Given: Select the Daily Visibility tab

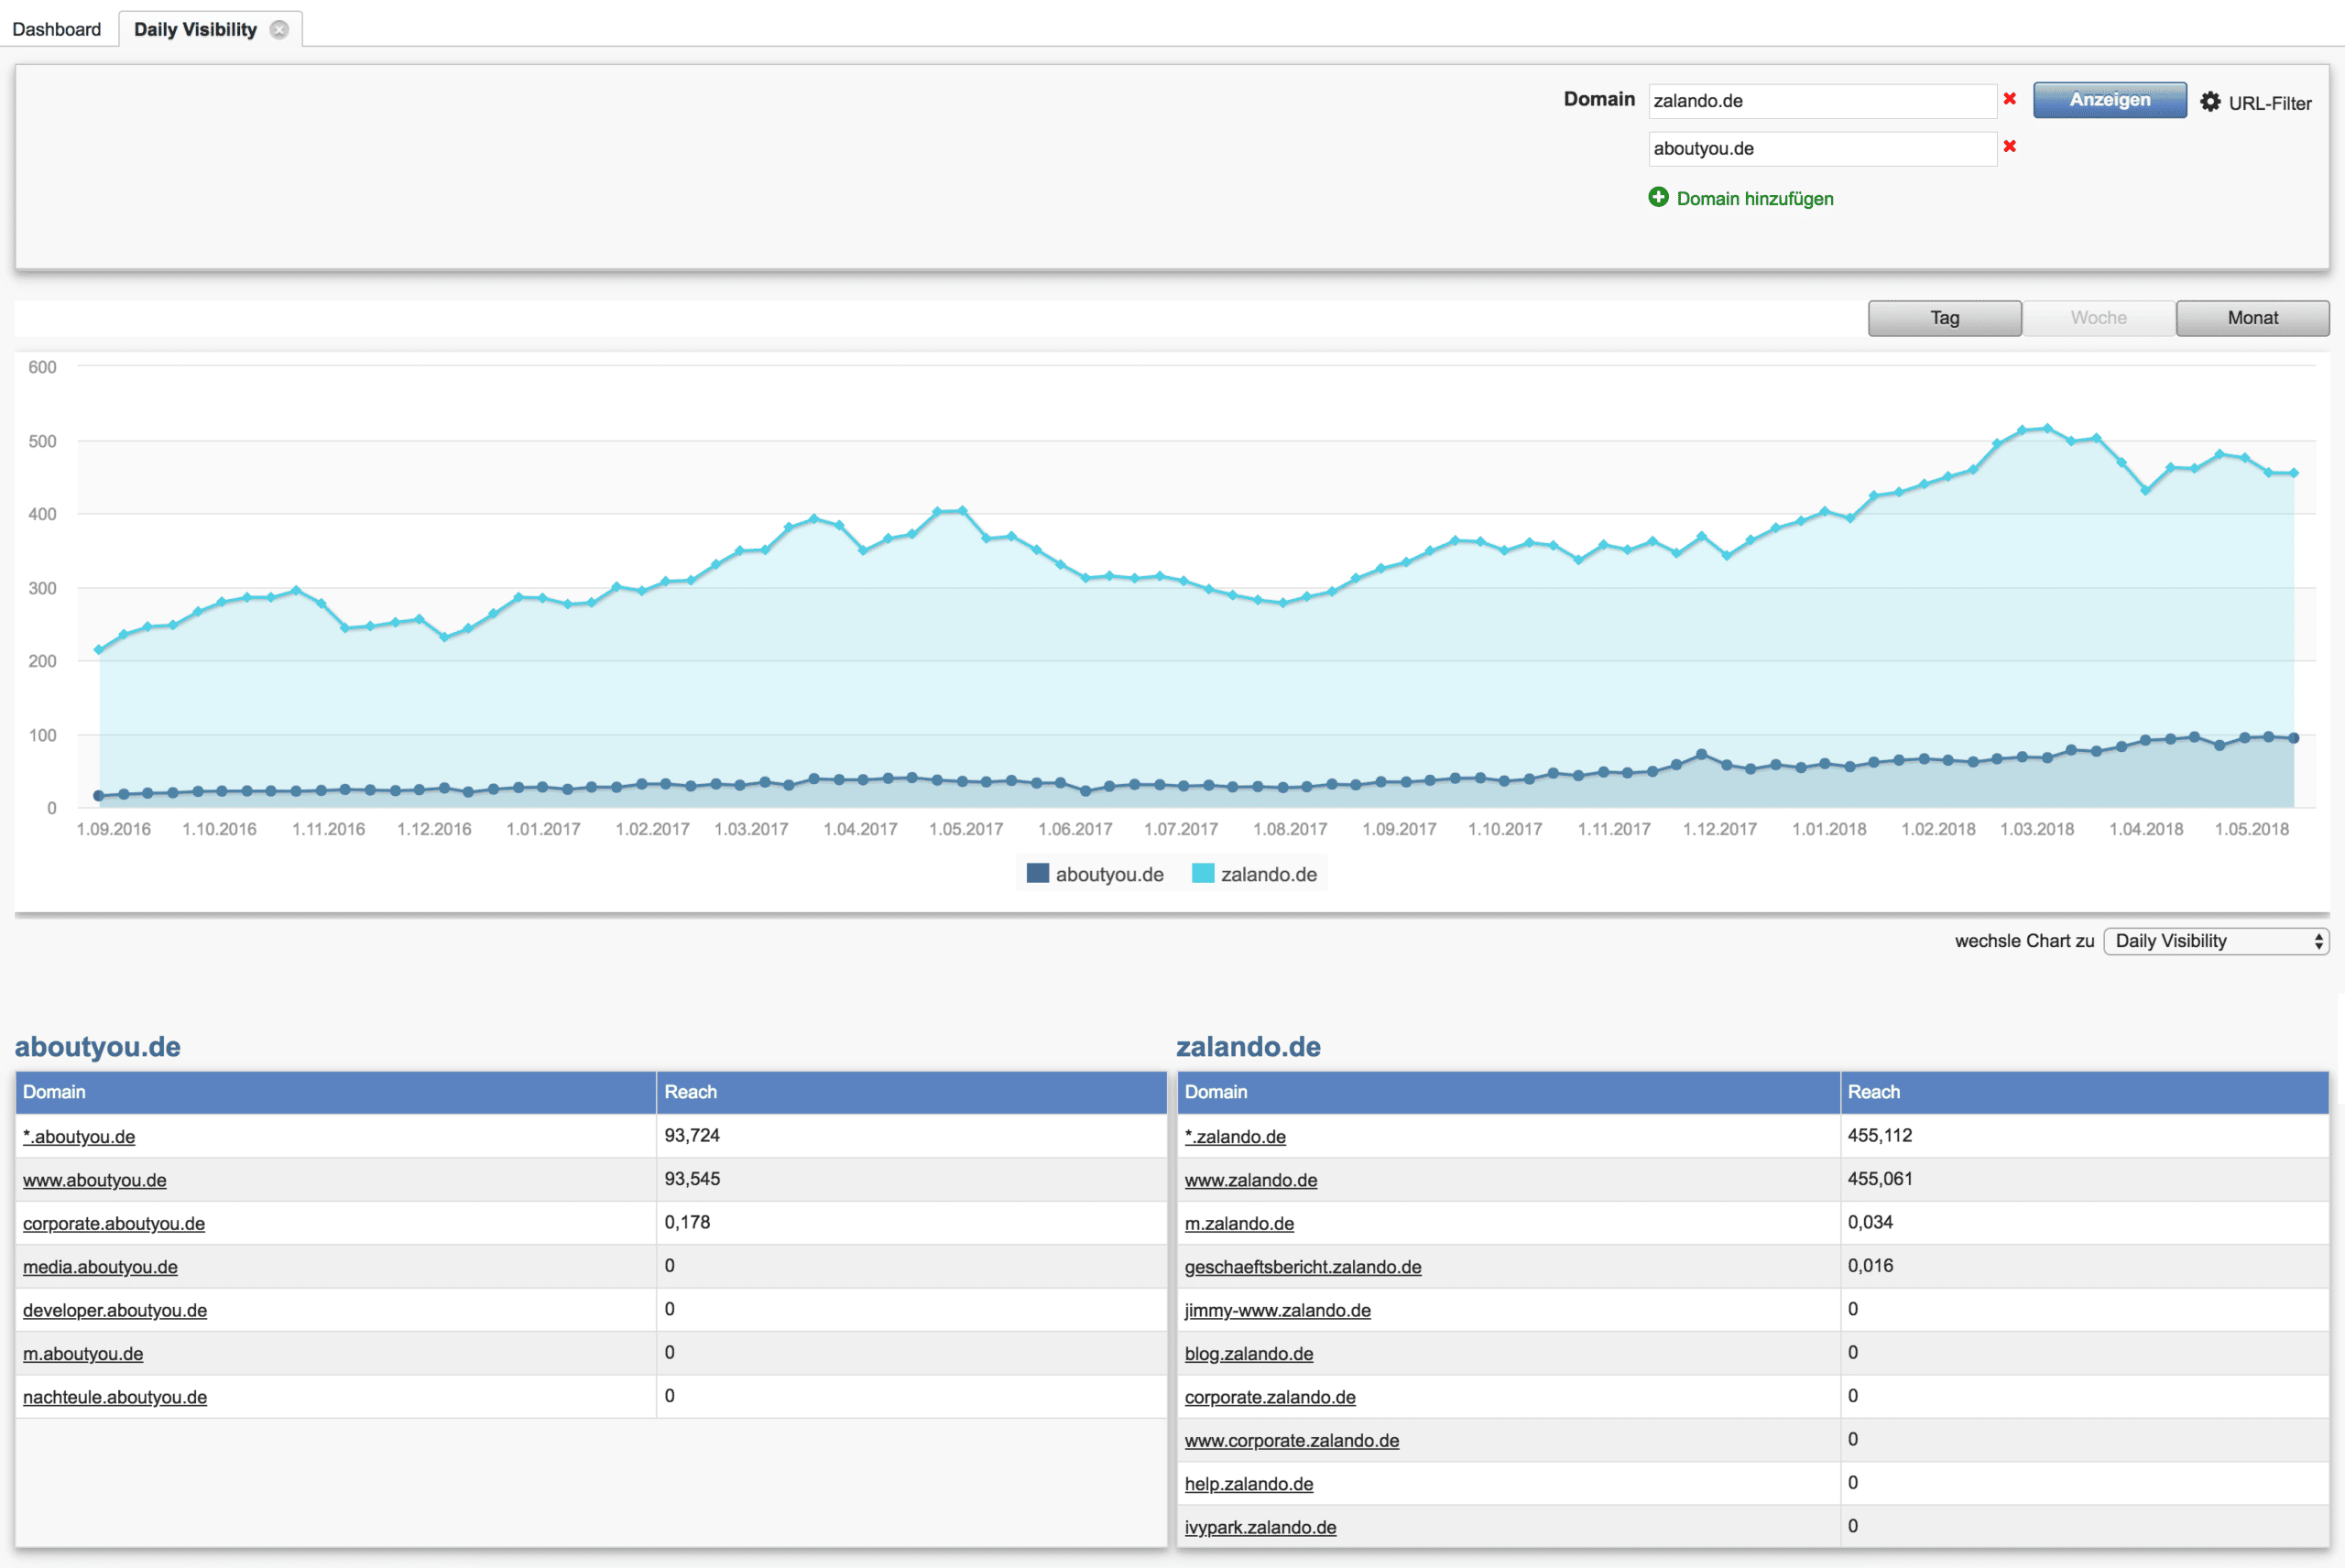Looking at the screenshot, I should click(x=195, y=29).
